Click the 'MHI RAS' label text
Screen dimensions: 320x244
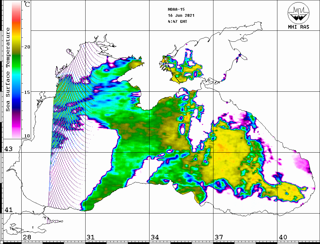click(x=298, y=27)
